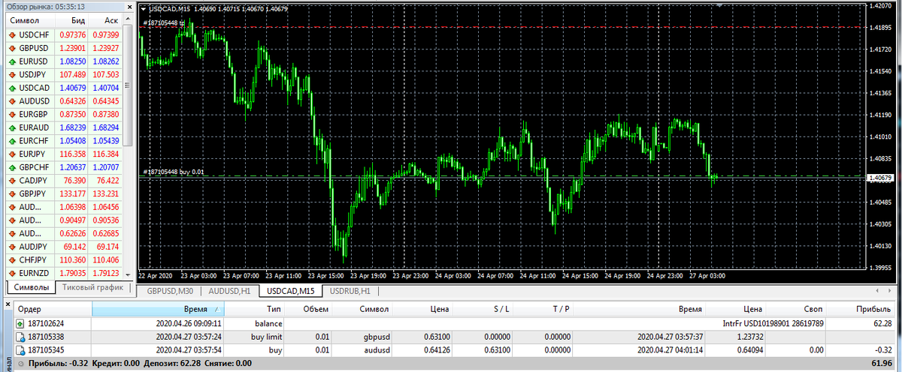Click the Market Watch scrollbar down arrow
Screen dimensions: 902x372
129,274
